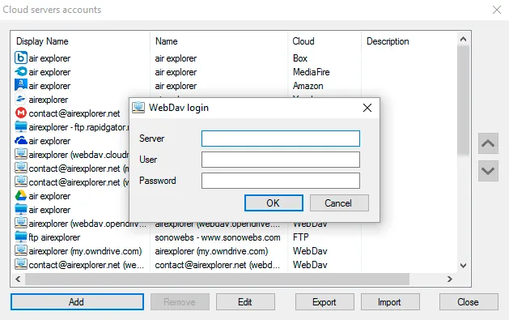Click the MediaFire icon in account list
This screenshot has height=320, width=509.
[x=21, y=71]
